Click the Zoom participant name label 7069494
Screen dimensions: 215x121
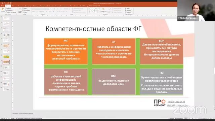pos(188,18)
